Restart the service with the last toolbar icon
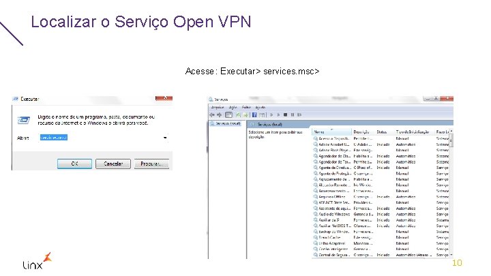 [299, 115]
